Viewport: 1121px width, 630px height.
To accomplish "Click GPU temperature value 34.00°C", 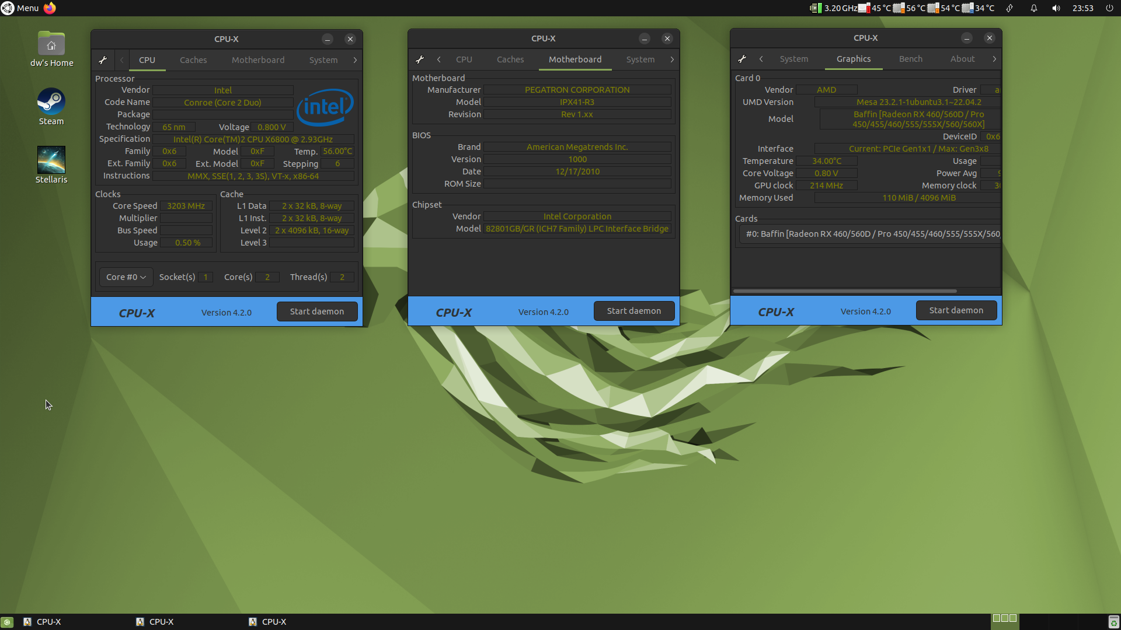I will click(x=826, y=161).
